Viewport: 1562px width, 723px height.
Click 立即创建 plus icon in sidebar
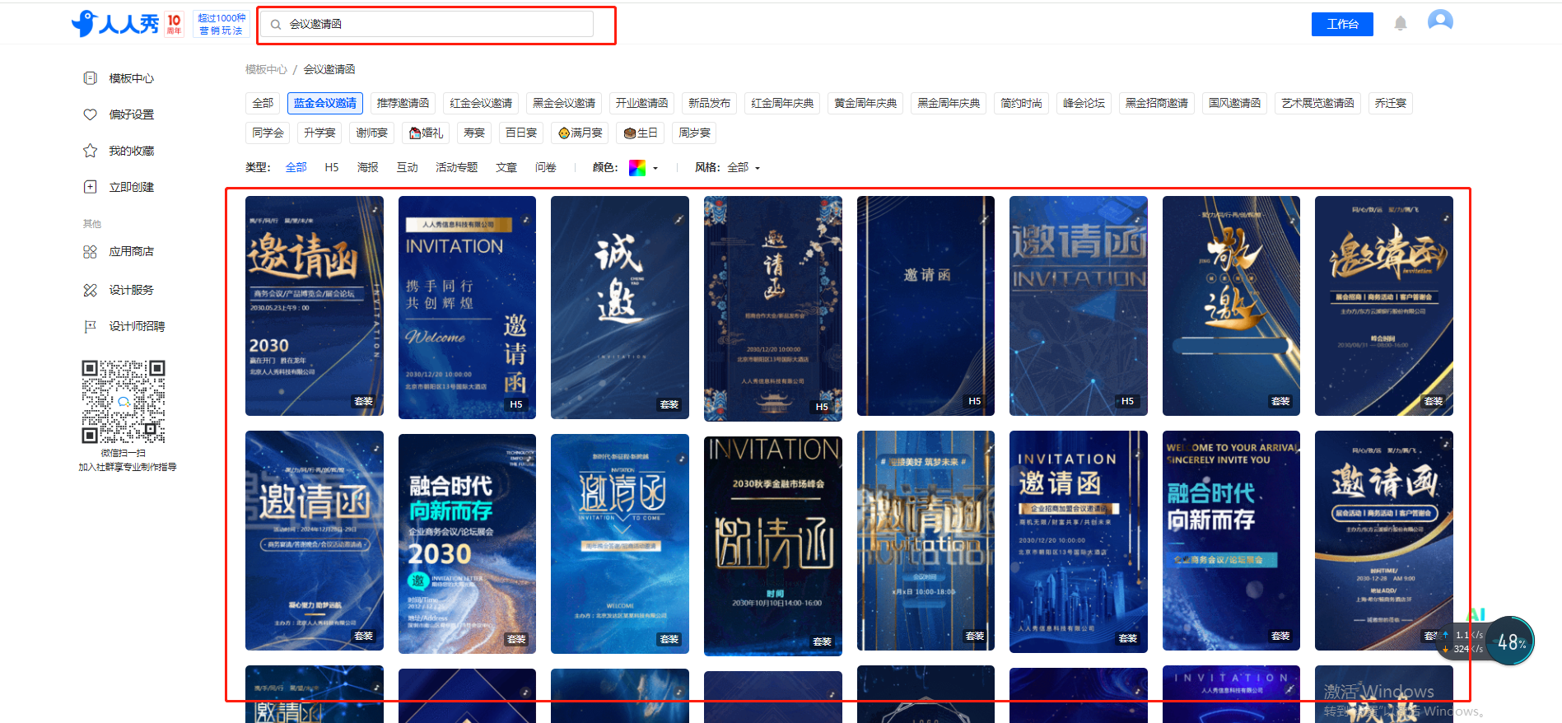click(x=91, y=187)
